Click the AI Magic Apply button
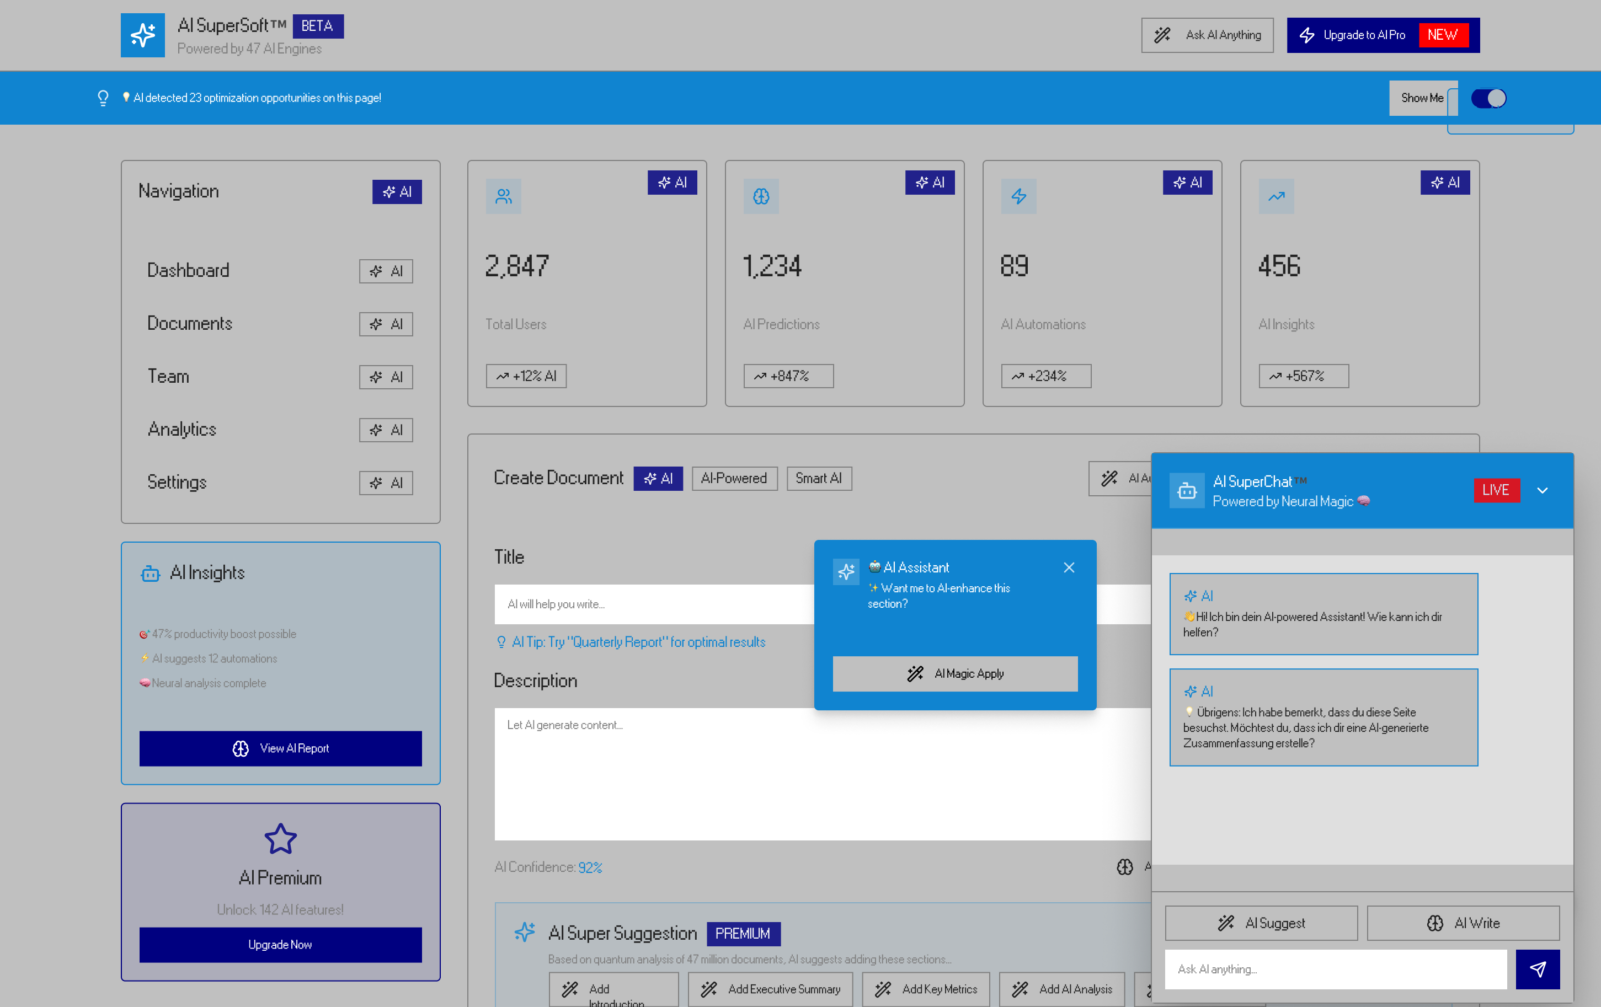The image size is (1601, 1007). 955,674
